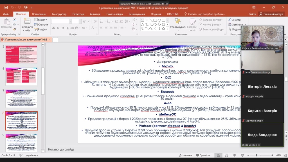Select the Format Painter brush icon

15,29
